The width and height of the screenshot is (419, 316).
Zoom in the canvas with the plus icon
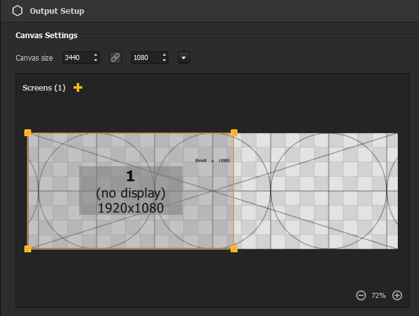click(x=397, y=295)
